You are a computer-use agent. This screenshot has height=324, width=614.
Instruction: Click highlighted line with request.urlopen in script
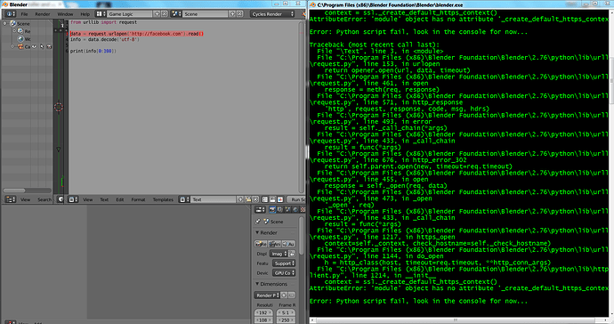pos(137,34)
